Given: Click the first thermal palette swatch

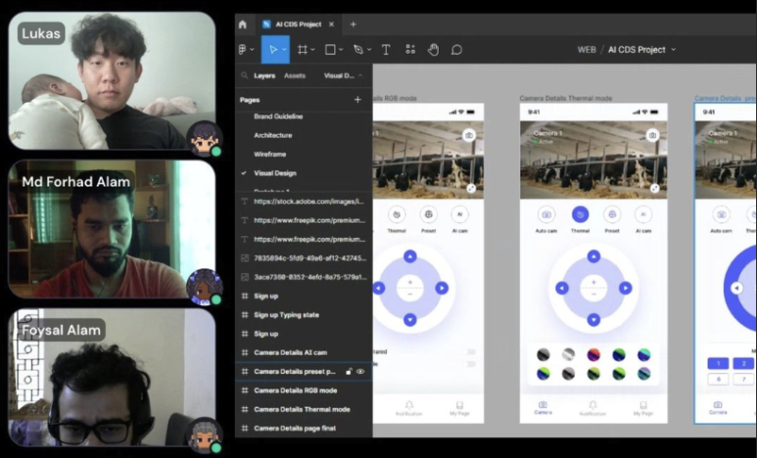Looking at the screenshot, I should pos(544,354).
